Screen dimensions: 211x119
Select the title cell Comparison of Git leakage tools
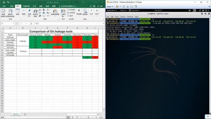[x=51, y=31]
